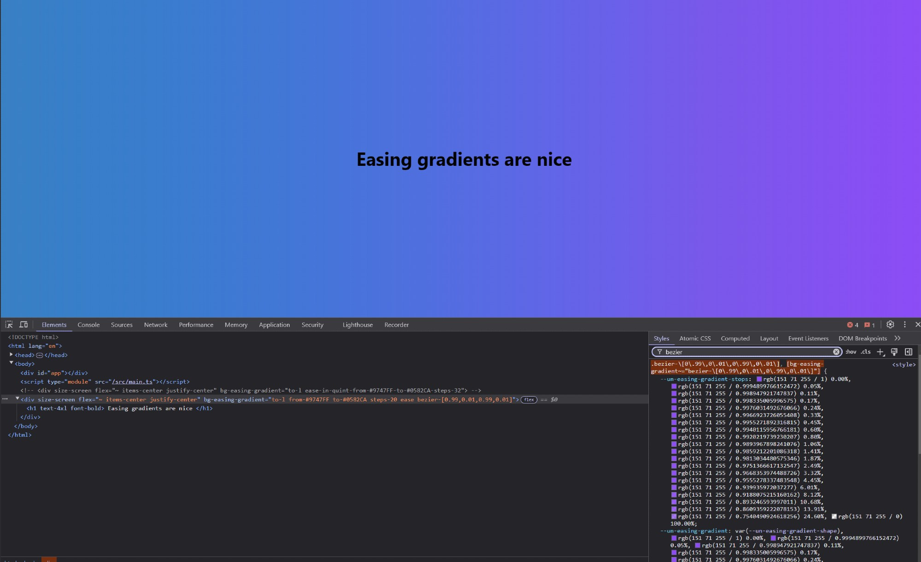Open the Performance tab

coord(196,325)
